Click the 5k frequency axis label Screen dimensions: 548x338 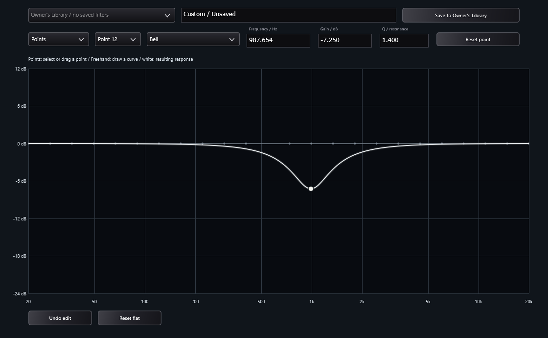[428, 302]
